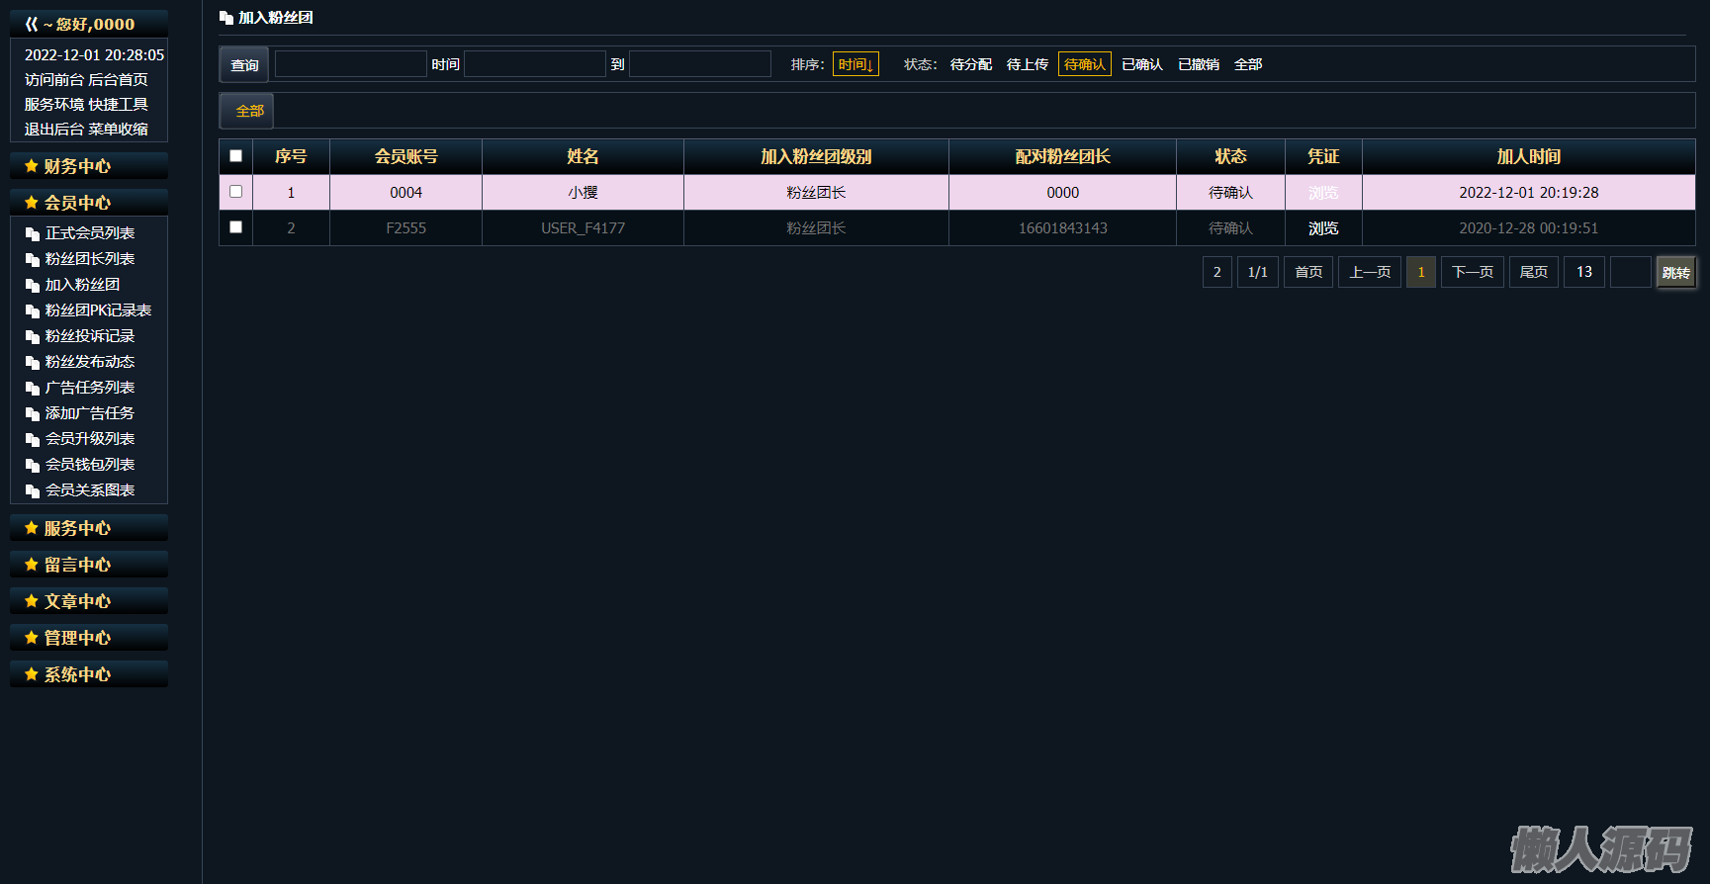Open 粉丝团PK记录表 in sidebar
The width and height of the screenshot is (1710, 884).
[x=98, y=310]
